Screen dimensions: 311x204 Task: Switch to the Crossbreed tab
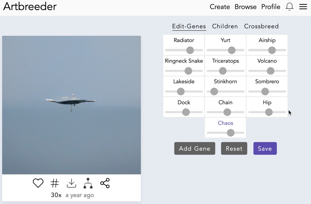261,26
